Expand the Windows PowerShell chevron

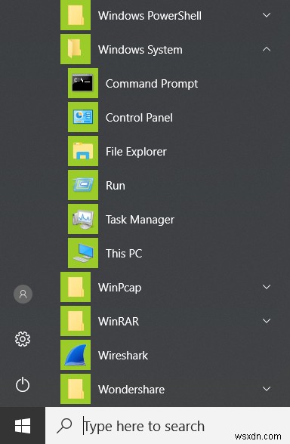pos(267,15)
